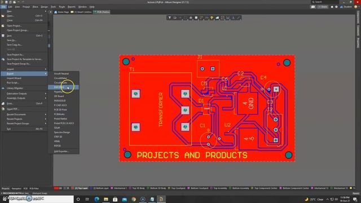Expand the Recent Projects submenu
Viewport: 361px width, 203px height.
point(24,119)
